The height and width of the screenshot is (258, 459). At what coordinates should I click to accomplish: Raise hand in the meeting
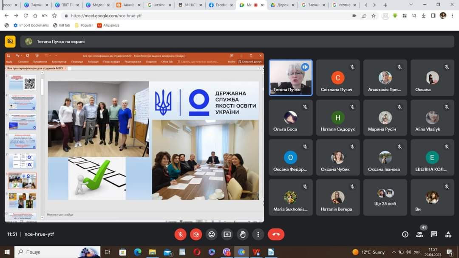(243, 234)
